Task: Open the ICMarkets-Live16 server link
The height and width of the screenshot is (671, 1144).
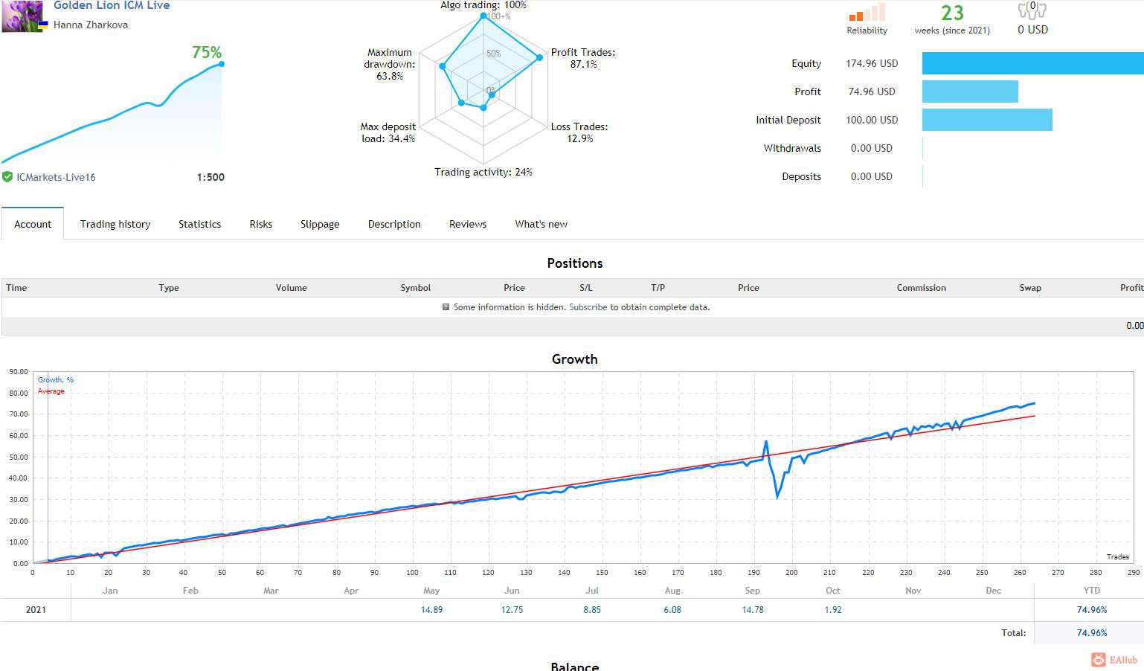Action: [x=56, y=177]
